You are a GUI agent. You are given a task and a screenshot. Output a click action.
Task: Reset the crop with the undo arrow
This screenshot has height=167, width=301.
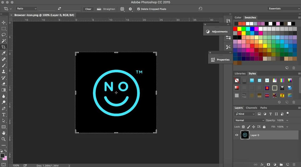click(200, 9)
